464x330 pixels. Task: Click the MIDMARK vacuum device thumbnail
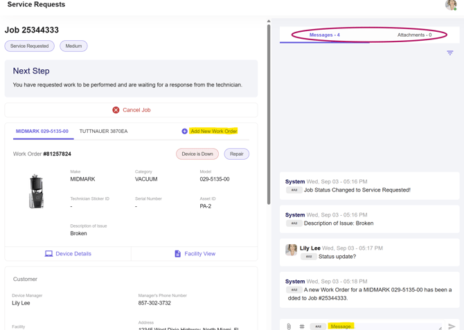click(x=37, y=192)
